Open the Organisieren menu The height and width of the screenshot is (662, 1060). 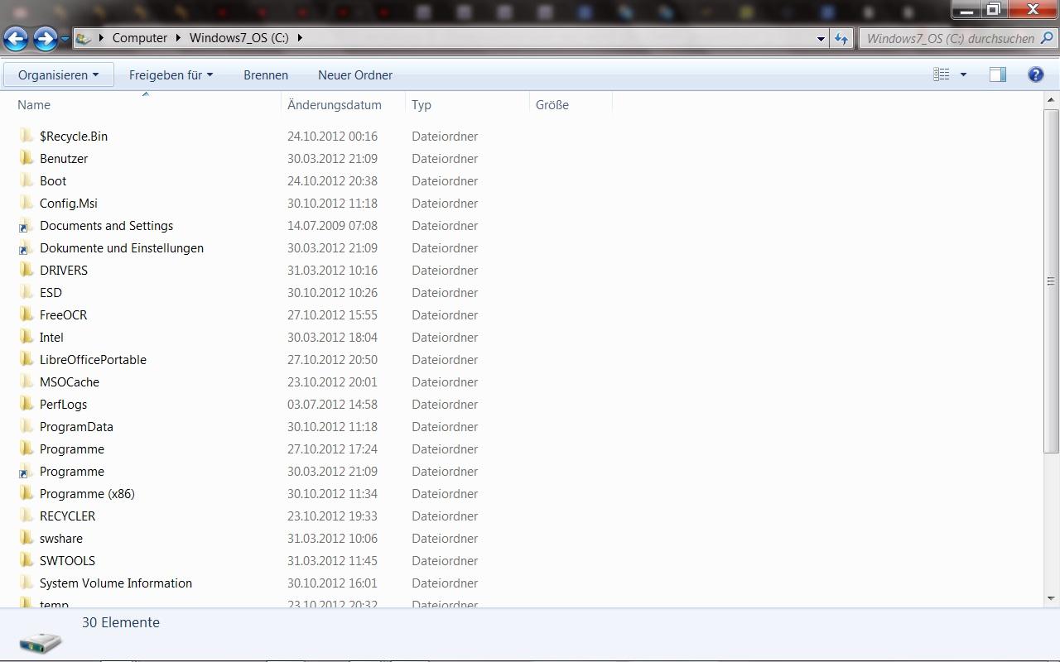point(58,74)
